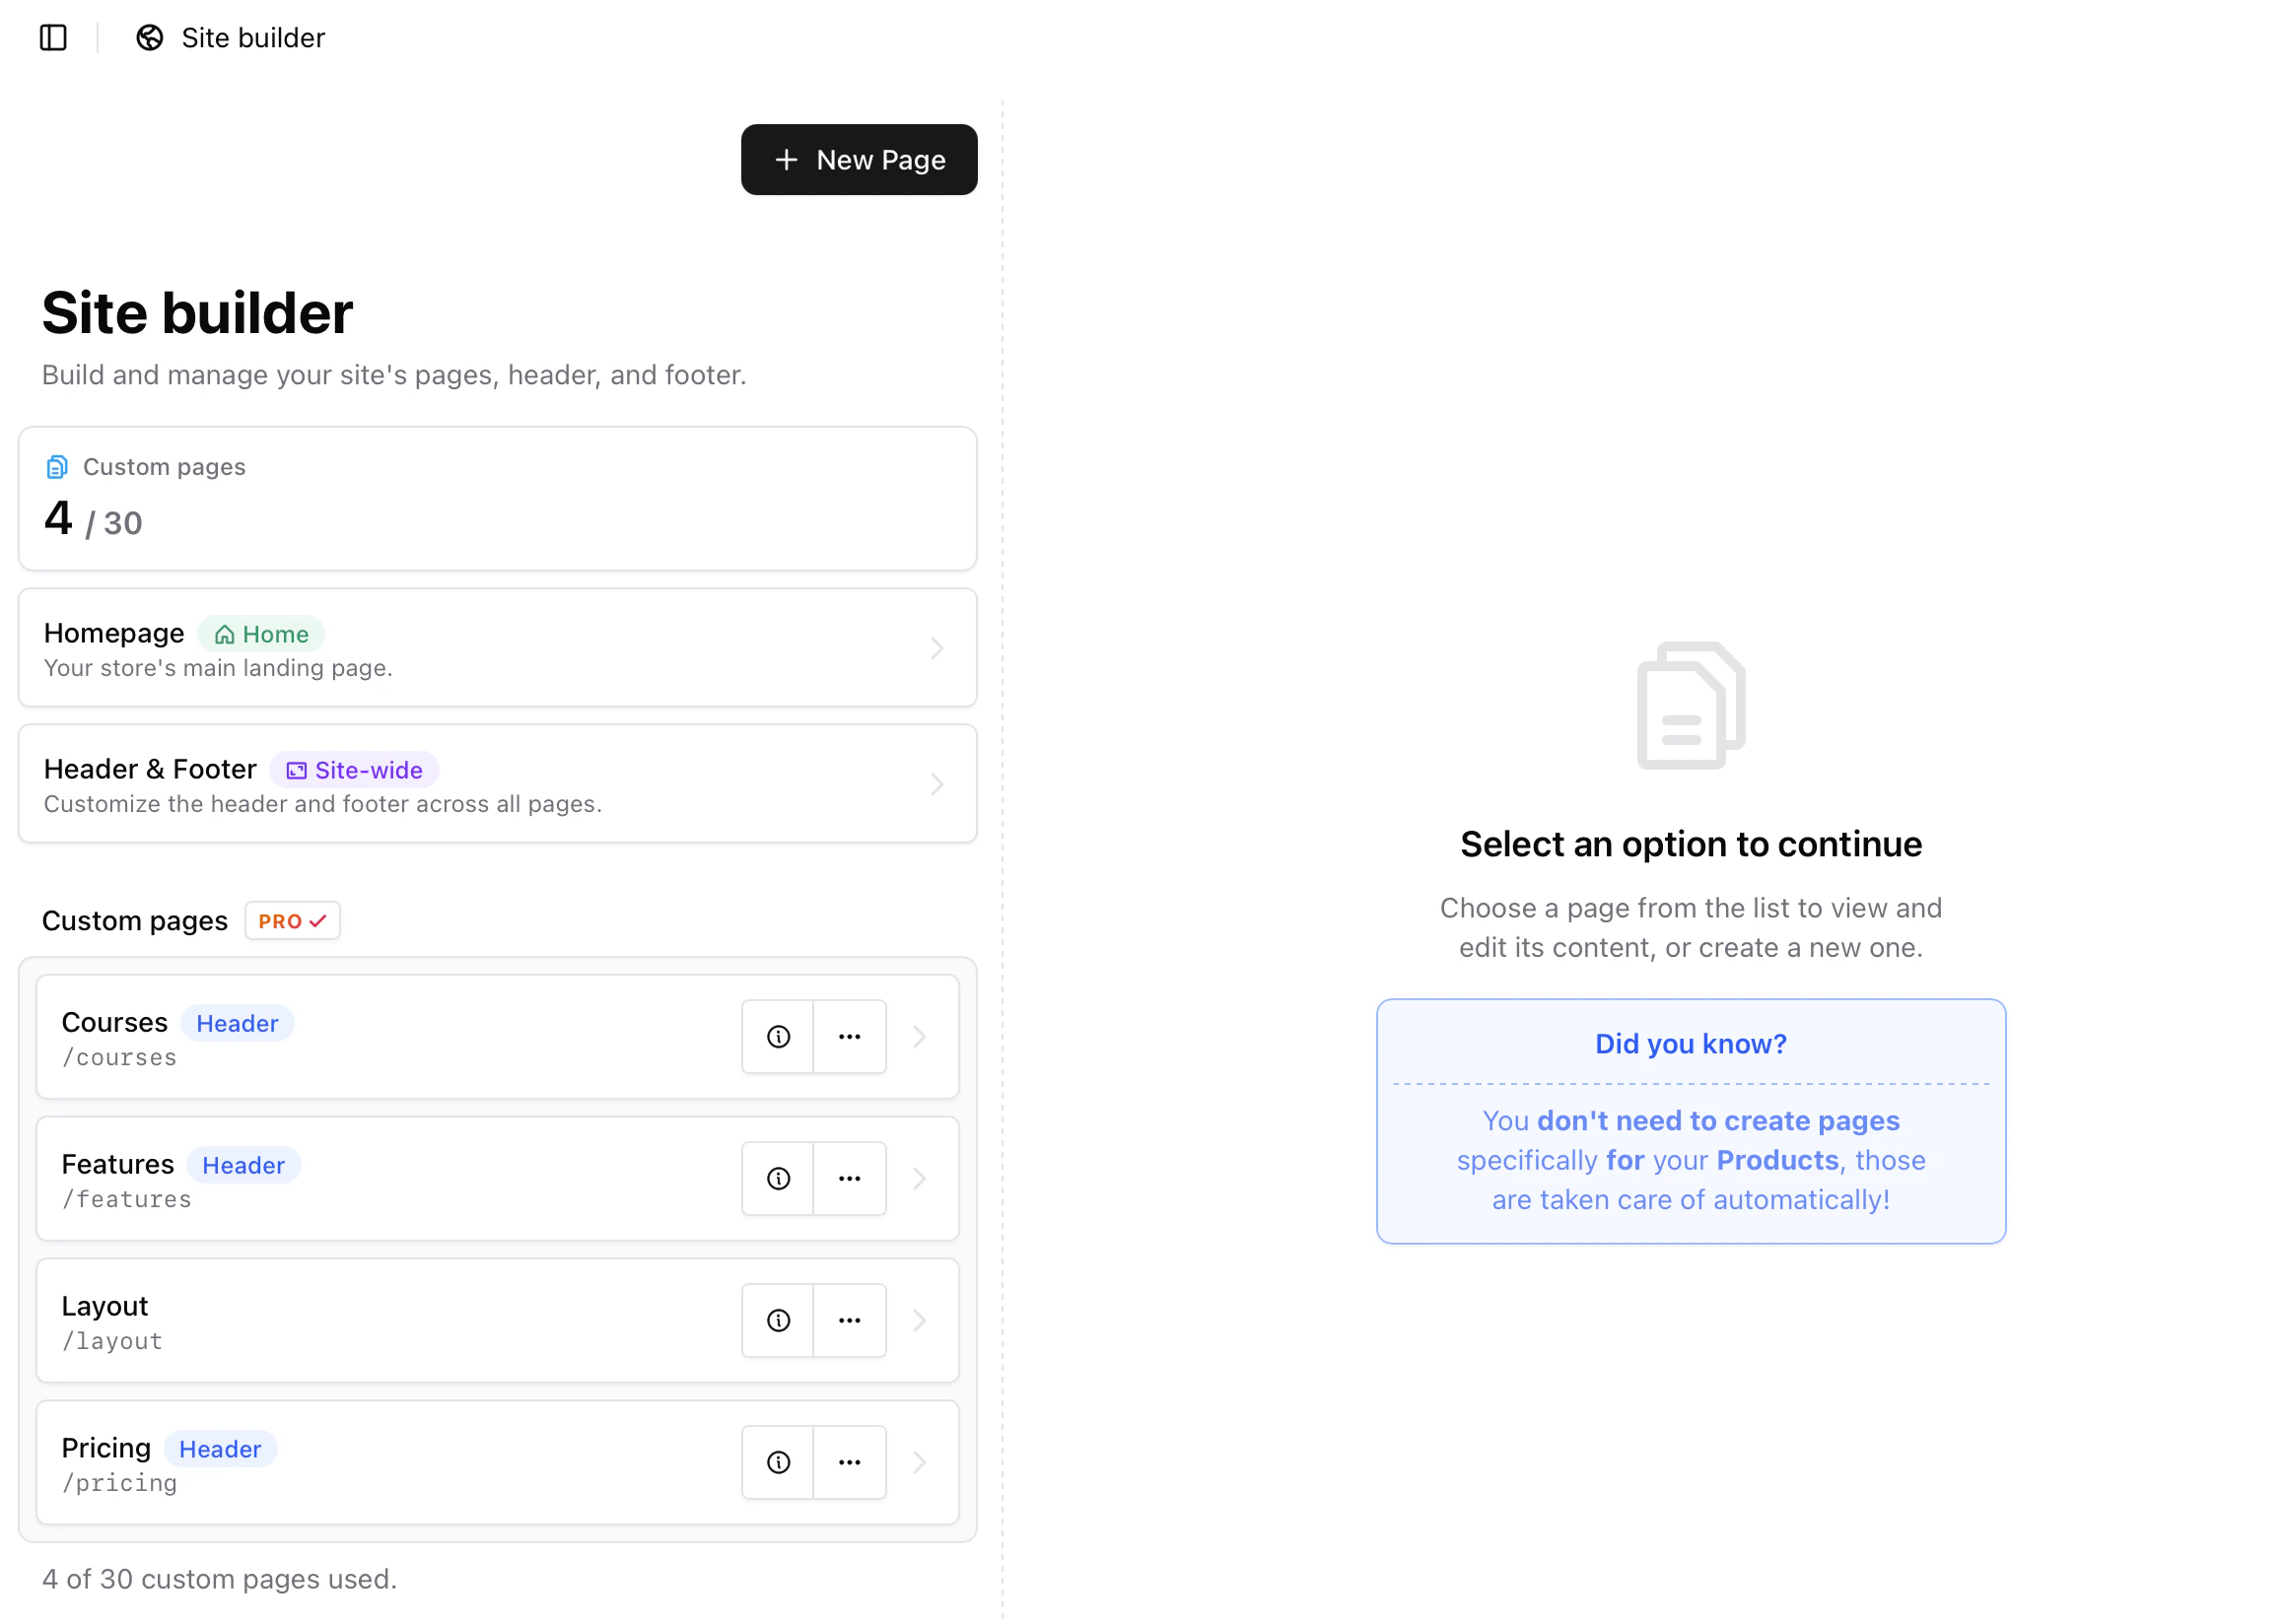
Task: Click the Custom pages count card
Action: click(x=497, y=499)
